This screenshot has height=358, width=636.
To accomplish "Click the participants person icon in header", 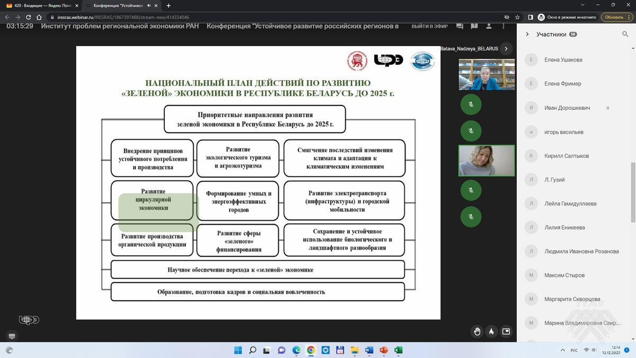I will [x=489, y=26].
